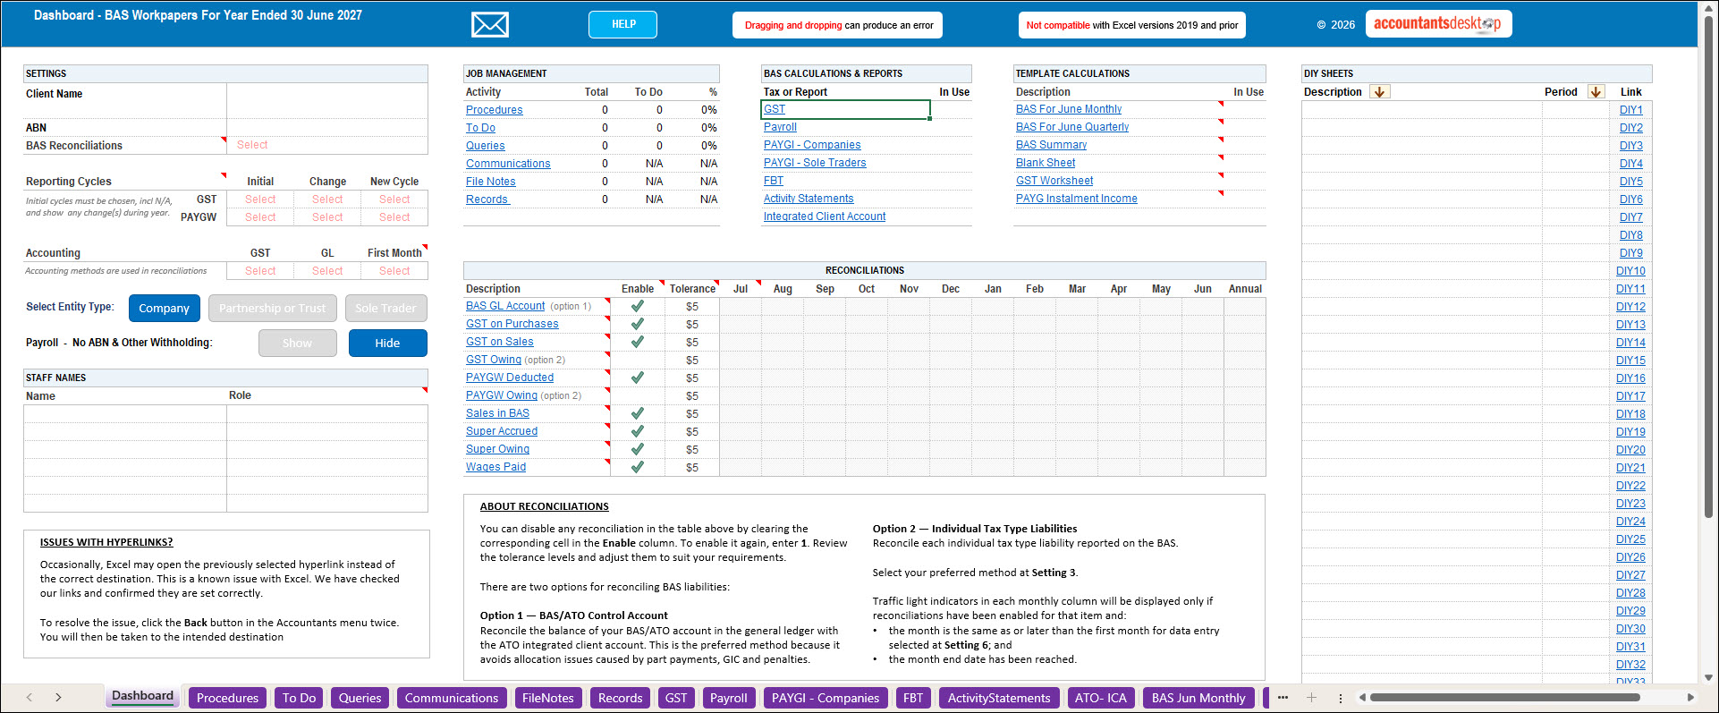Choose Accounting First Month Select
Viewport: 1719px width, 713px height.
pyautogui.click(x=394, y=271)
